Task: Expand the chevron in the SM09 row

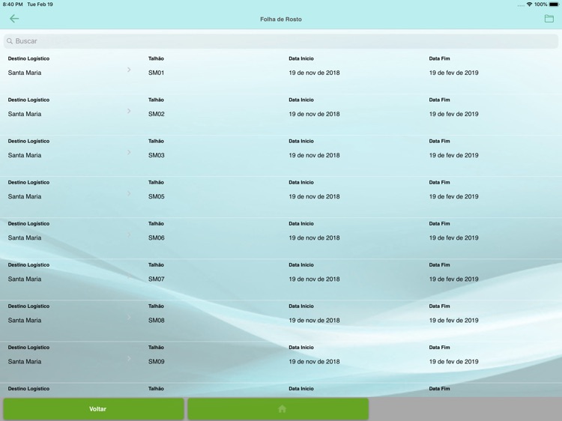Action: pyautogui.click(x=129, y=358)
